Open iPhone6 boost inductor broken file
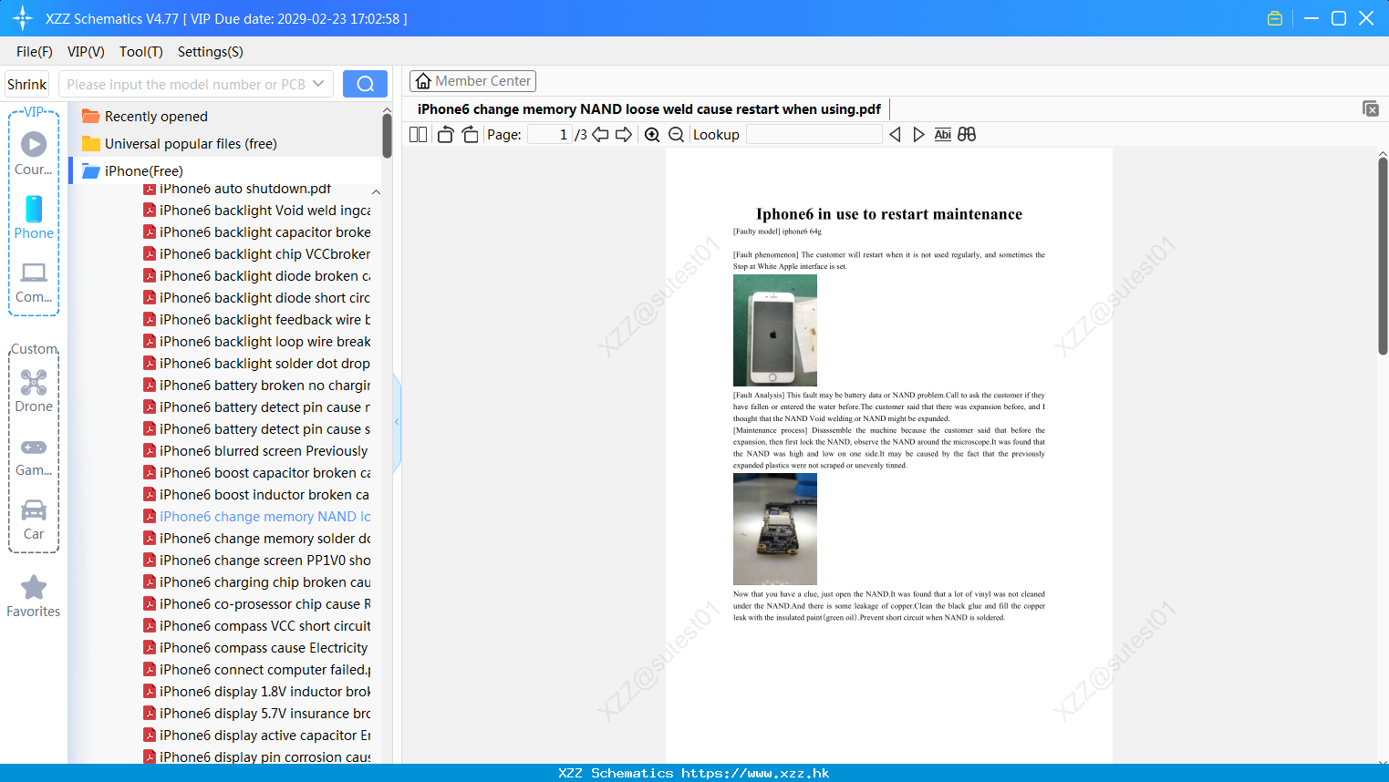The height and width of the screenshot is (782, 1389). (257, 495)
